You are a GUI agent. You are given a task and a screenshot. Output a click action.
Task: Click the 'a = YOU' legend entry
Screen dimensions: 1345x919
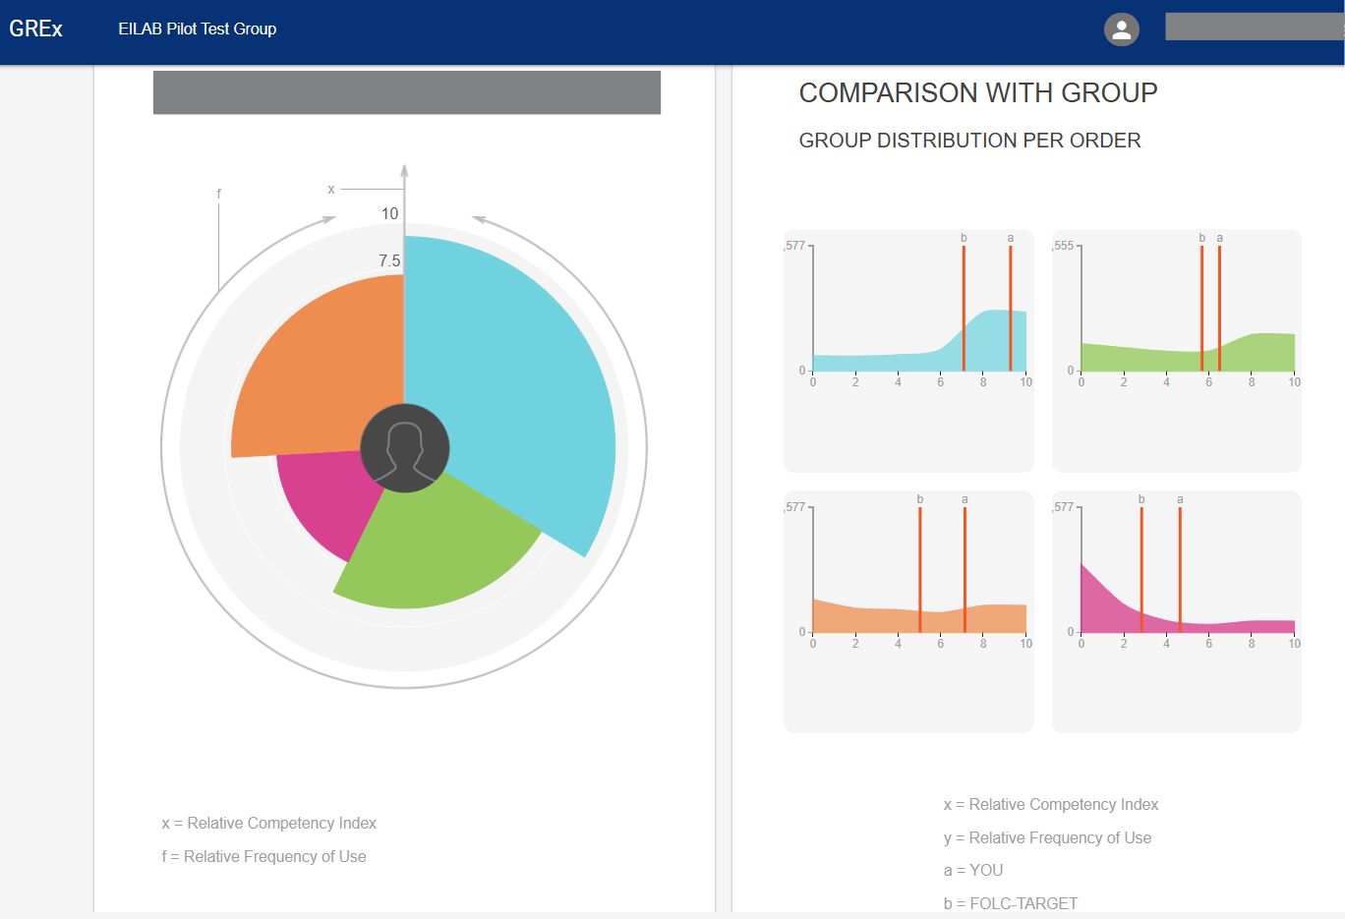[x=972, y=870]
